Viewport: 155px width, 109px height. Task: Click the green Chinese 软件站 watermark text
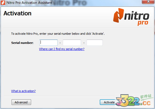click(x=146, y=96)
